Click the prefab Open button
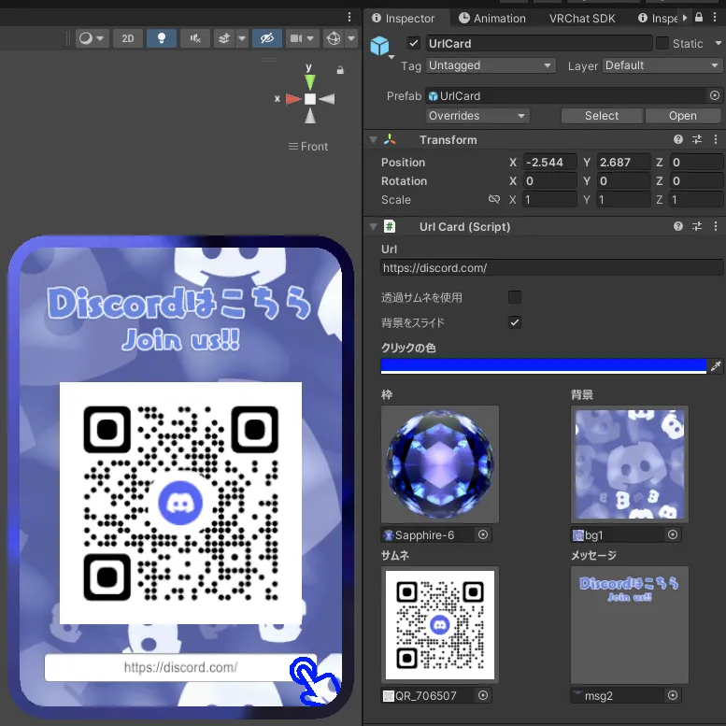726x726 pixels. 683,116
